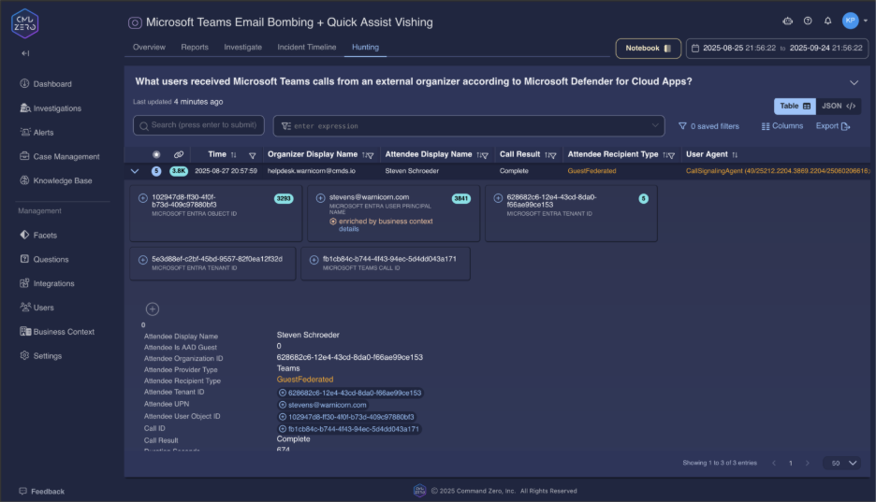The height and width of the screenshot is (502, 876).
Task: Filter the Time column
Action: click(x=253, y=155)
